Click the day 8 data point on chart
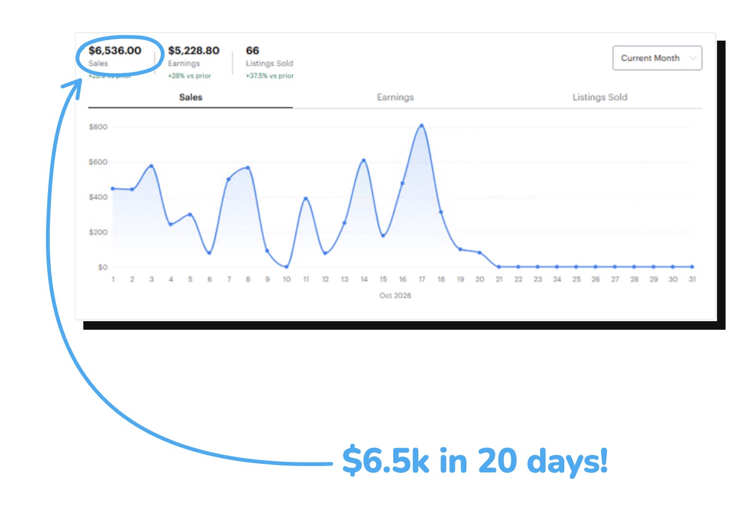 click(x=248, y=168)
